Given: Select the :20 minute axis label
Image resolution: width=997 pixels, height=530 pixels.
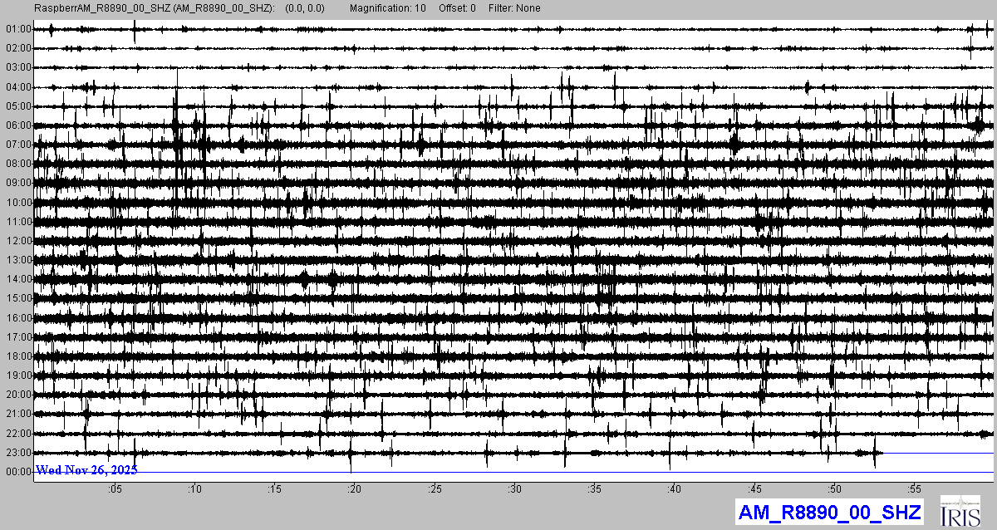Looking at the screenshot, I should click(355, 489).
